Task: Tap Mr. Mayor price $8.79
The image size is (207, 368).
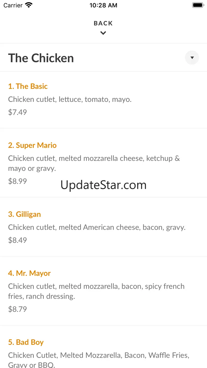Action: (x=18, y=309)
